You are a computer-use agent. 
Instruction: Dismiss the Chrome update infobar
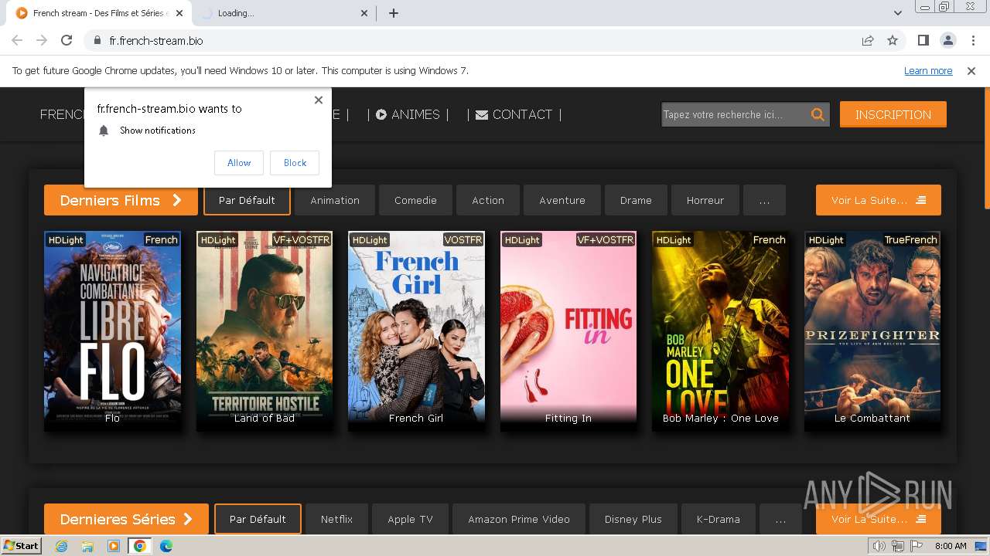click(x=971, y=70)
